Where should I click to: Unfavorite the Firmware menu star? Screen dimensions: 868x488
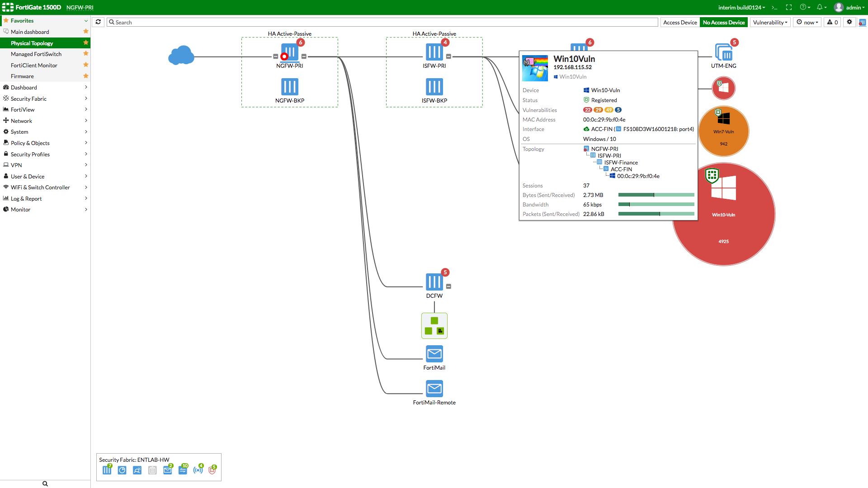[x=85, y=76]
